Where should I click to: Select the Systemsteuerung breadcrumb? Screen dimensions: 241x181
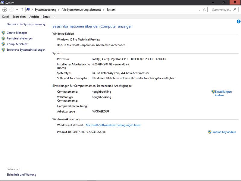click(45, 10)
